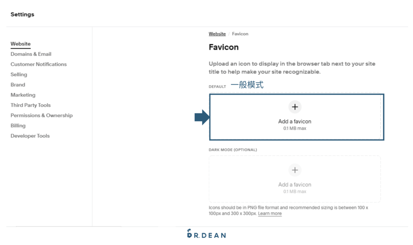Click the Settings heading at the top
The height and width of the screenshot is (245, 413).
tap(22, 14)
